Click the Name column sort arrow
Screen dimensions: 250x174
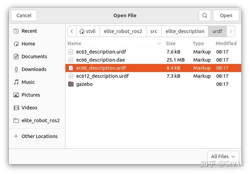(x=159, y=44)
